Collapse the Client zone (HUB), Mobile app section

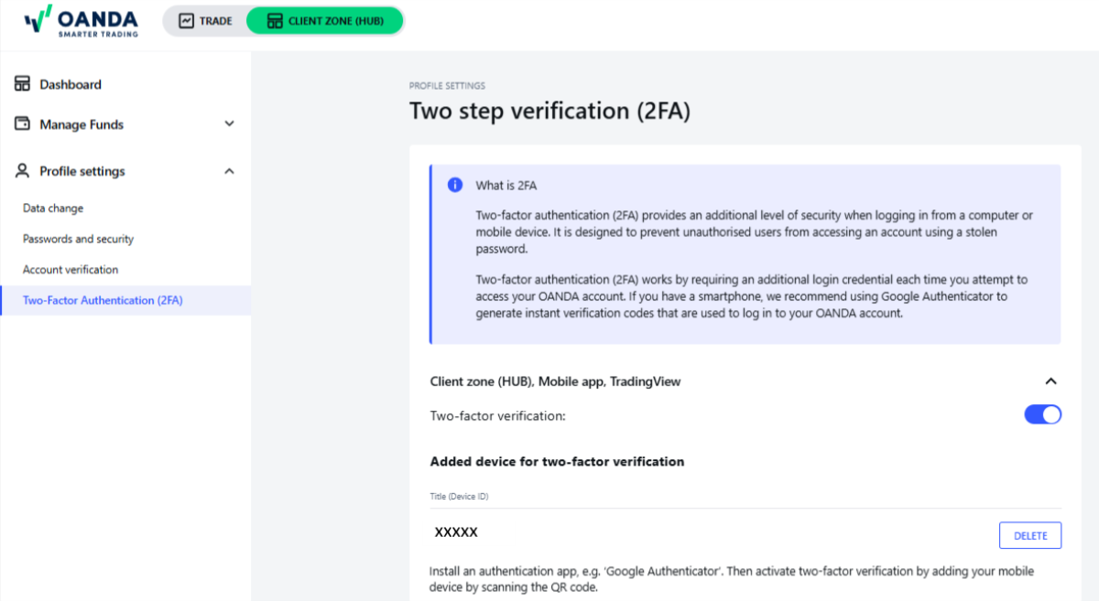[1050, 381]
